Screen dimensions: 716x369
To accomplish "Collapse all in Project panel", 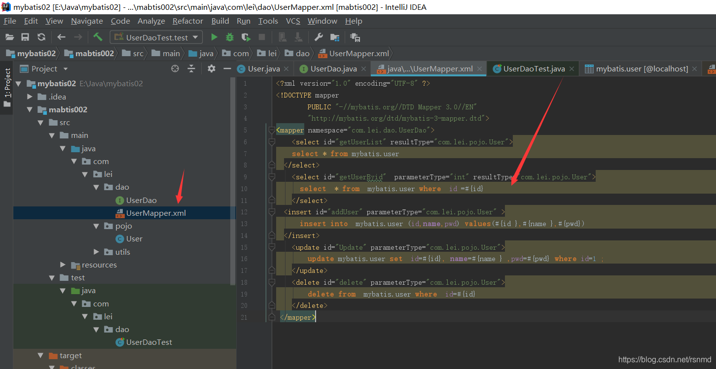I will click(x=191, y=68).
